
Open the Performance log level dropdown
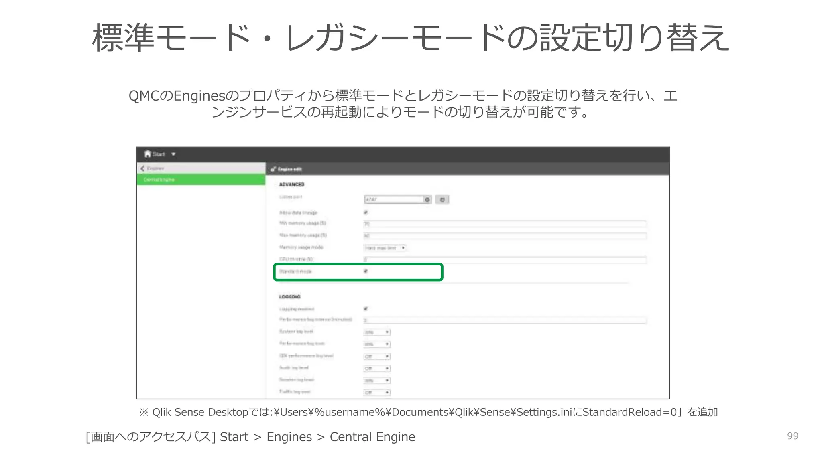[x=377, y=344]
